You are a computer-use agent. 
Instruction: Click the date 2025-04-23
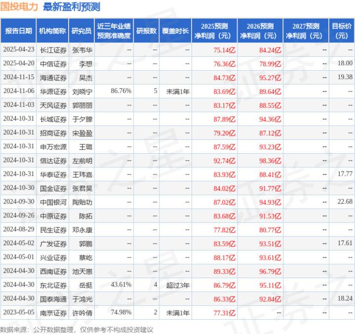[x=19, y=49]
